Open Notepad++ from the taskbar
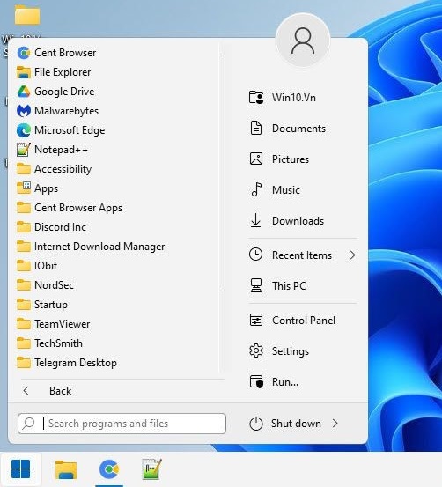The width and height of the screenshot is (442, 487). [151, 469]
